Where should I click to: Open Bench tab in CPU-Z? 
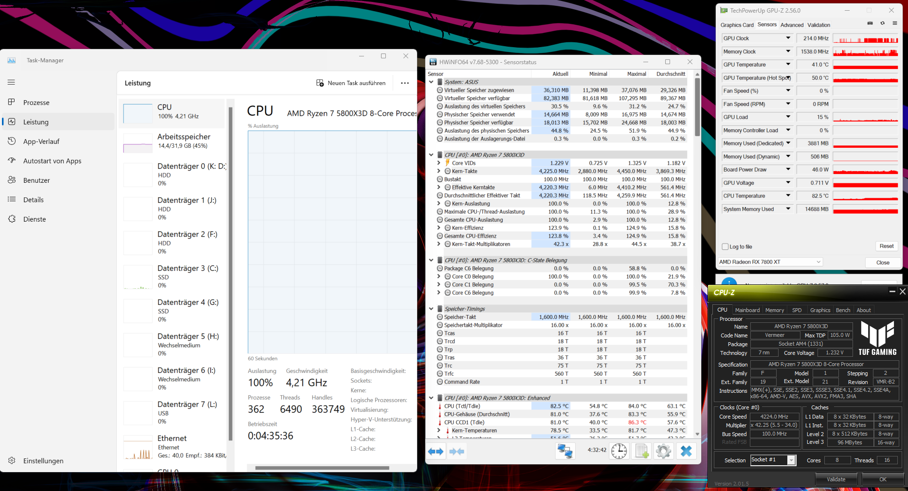[x=843, y=310]
